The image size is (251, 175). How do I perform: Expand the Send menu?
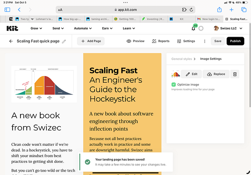coord(58,28)
